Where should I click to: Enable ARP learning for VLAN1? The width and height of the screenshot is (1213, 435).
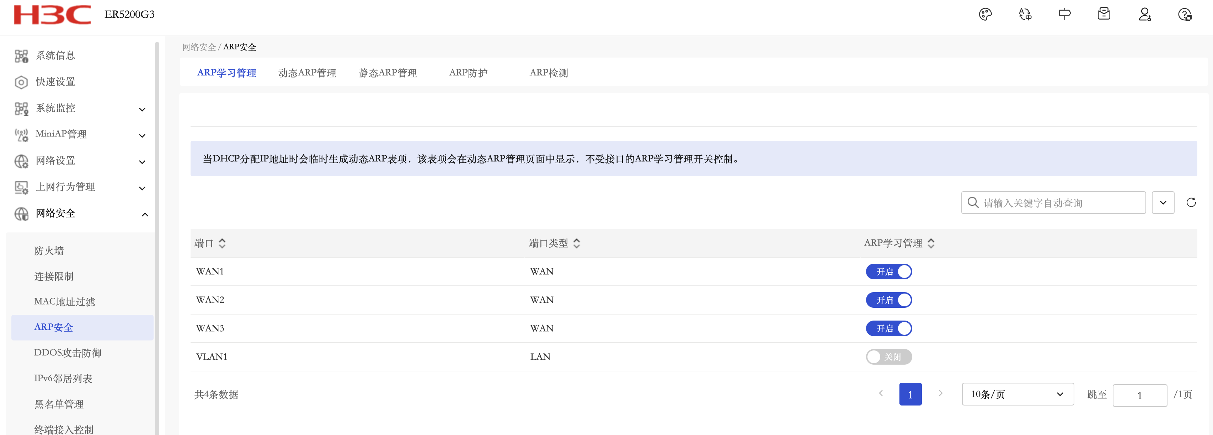coord(888,357)
